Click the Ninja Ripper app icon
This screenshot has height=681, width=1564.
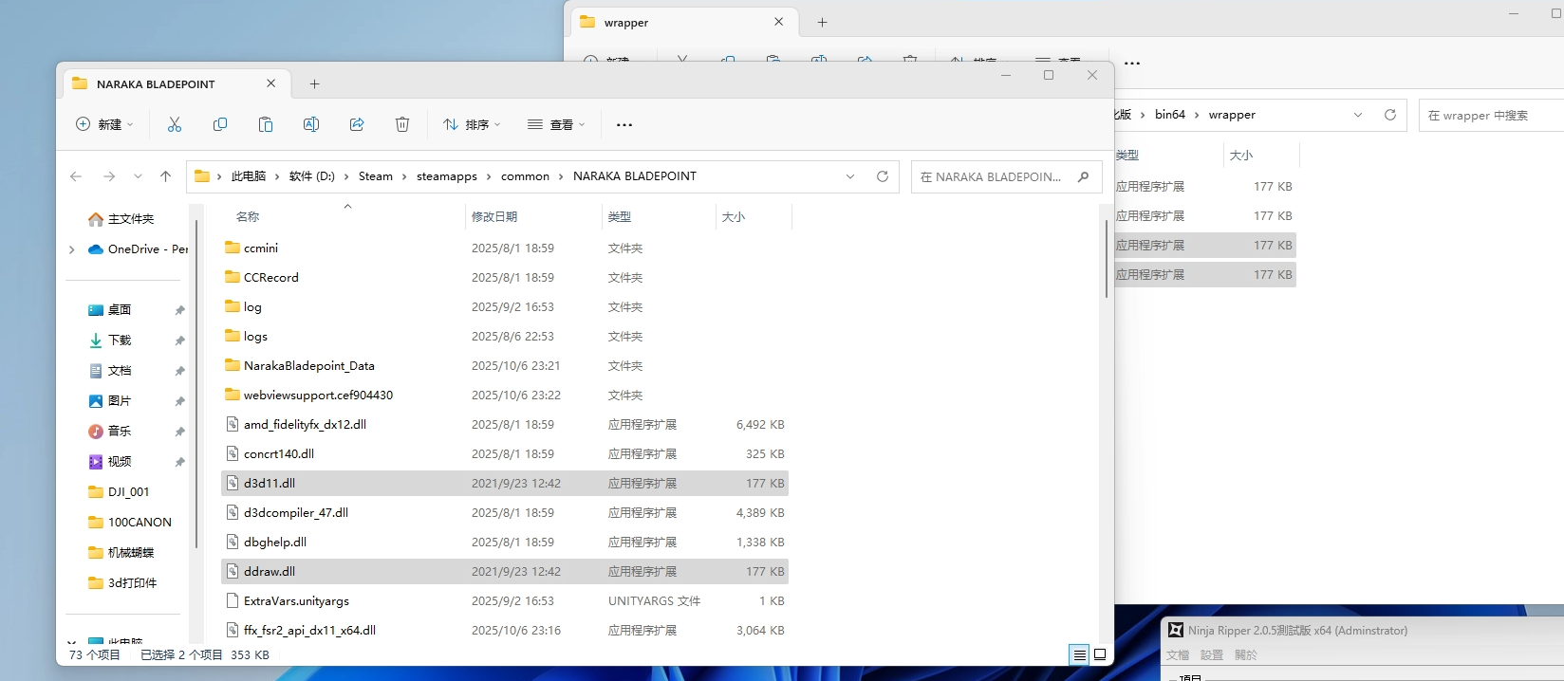(x=1176, y=630)
